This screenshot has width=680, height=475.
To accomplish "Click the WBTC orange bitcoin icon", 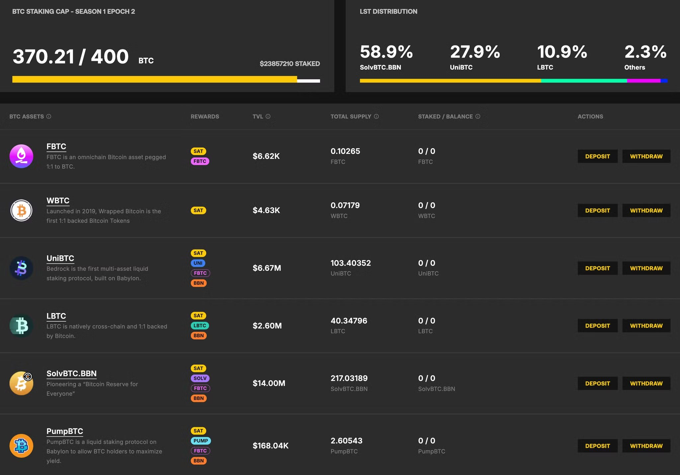I will click(21, 210).
